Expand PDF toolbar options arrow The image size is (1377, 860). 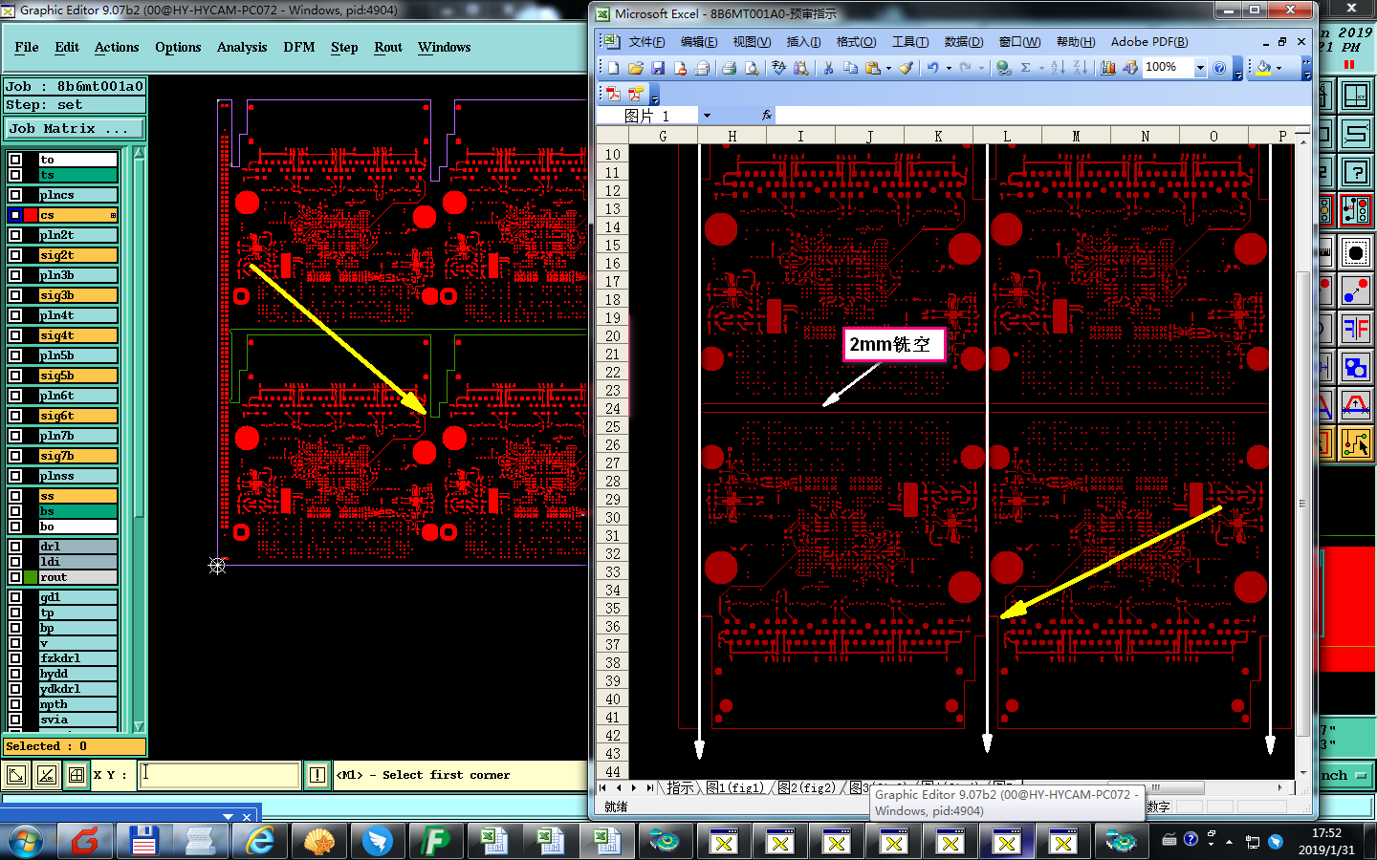655,96
